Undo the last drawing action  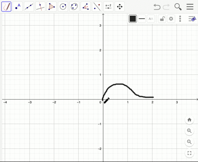157,7
